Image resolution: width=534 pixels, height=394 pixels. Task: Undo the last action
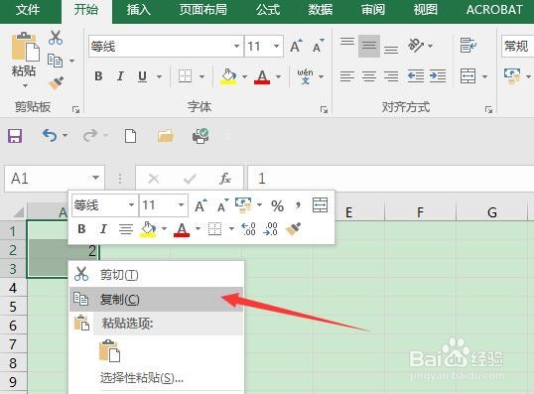click(x=50, y=136)
